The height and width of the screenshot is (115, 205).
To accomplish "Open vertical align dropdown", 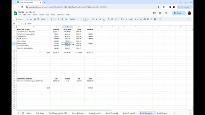I will pyautogui.click(x=127, y=19).
